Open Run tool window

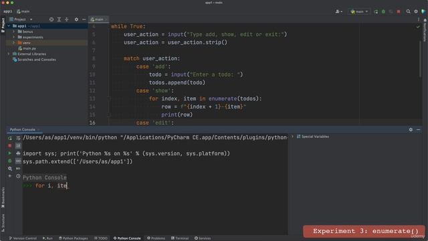click(x=47, y=238)
